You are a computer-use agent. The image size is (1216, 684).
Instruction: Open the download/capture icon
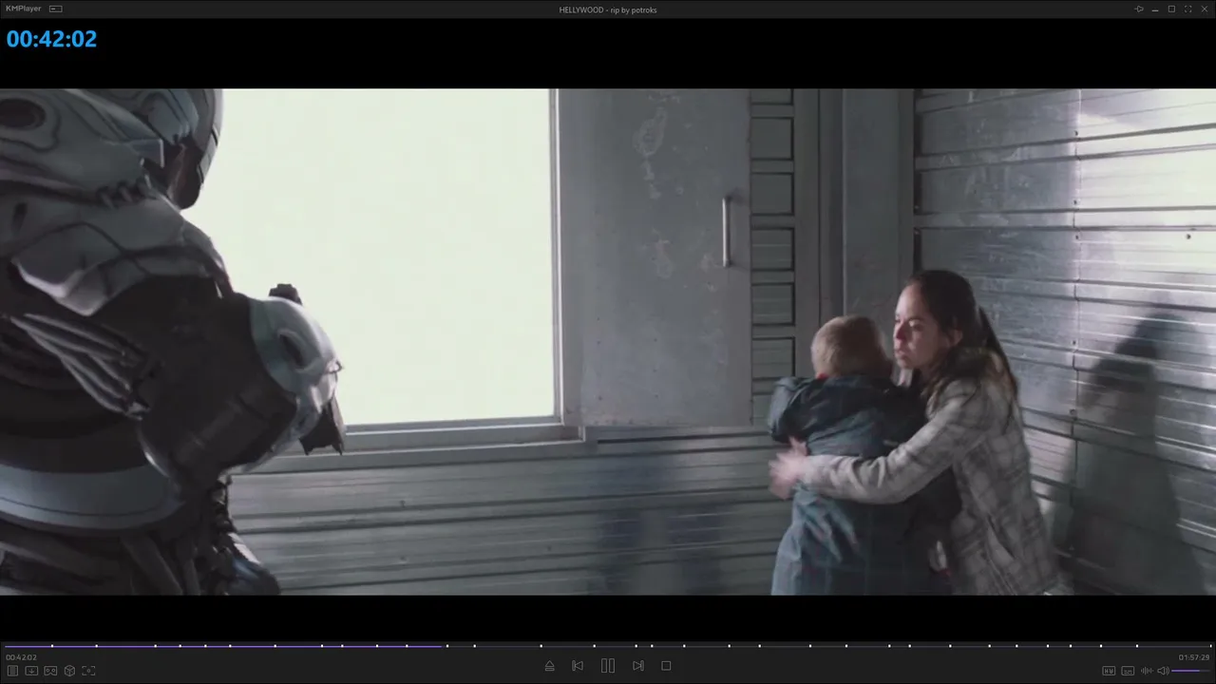pos(31,671)
